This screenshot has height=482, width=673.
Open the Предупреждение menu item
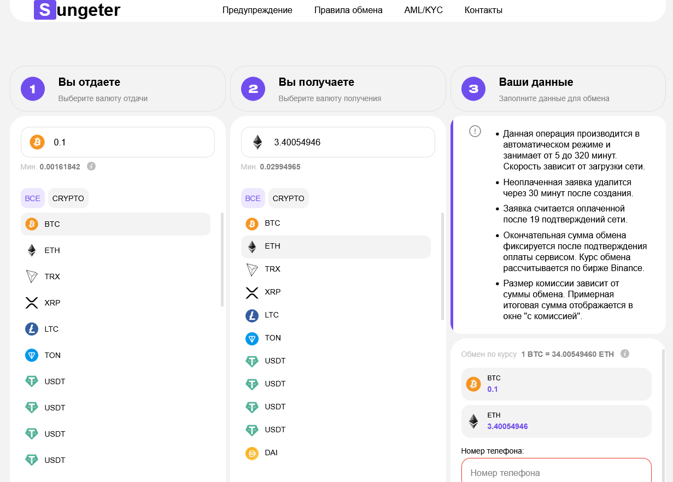pos(257,10)
